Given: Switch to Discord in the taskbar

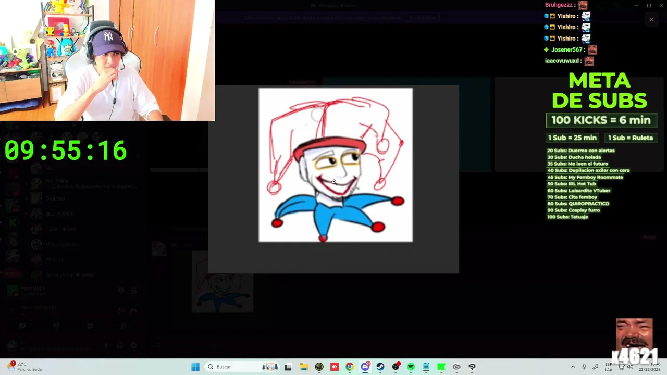Looking at the screenshot, I should [365, 367].
